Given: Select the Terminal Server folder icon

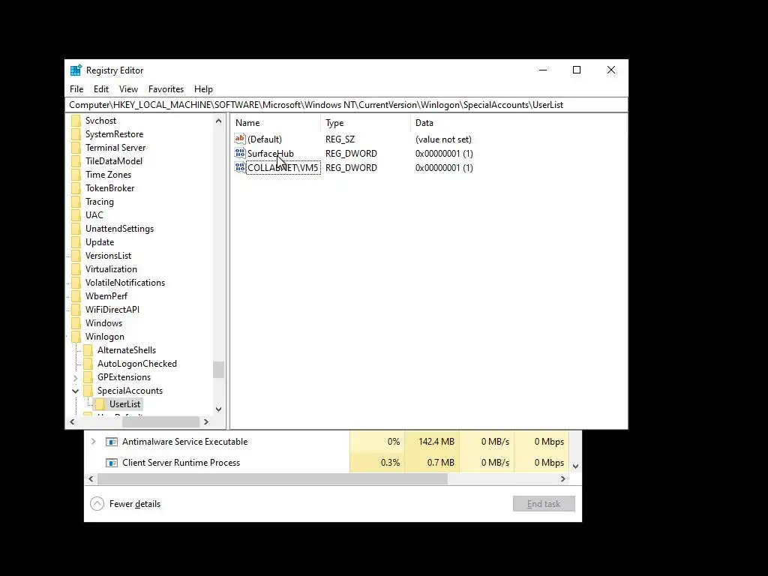Looking at the screenshot, I should (x=76, y=148).
